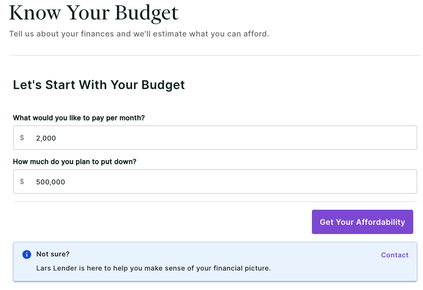Select the Let's Start With Your Budget heading
This screenshot has width=423, height=290.
[x=99, y=85]
